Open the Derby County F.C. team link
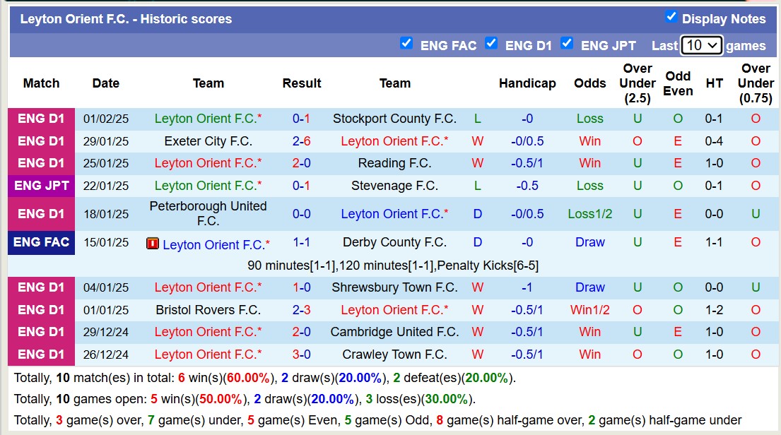This screenshot has height=435, width=781. tap(396, 242)
